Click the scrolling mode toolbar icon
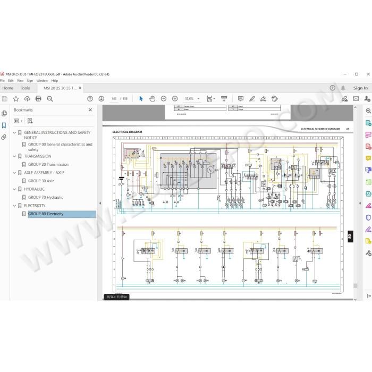 pyautogui.click(x=224, y=99)
